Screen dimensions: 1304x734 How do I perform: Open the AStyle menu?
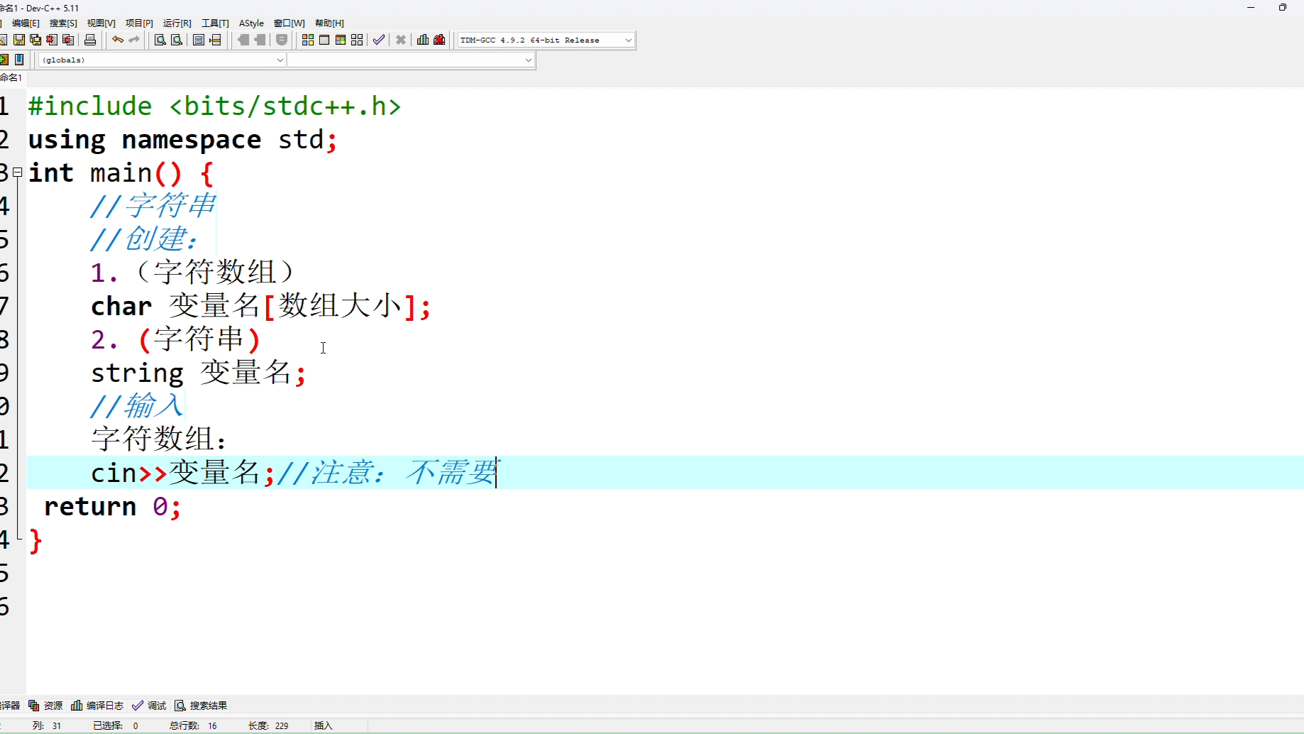click(x=251, y=23)
